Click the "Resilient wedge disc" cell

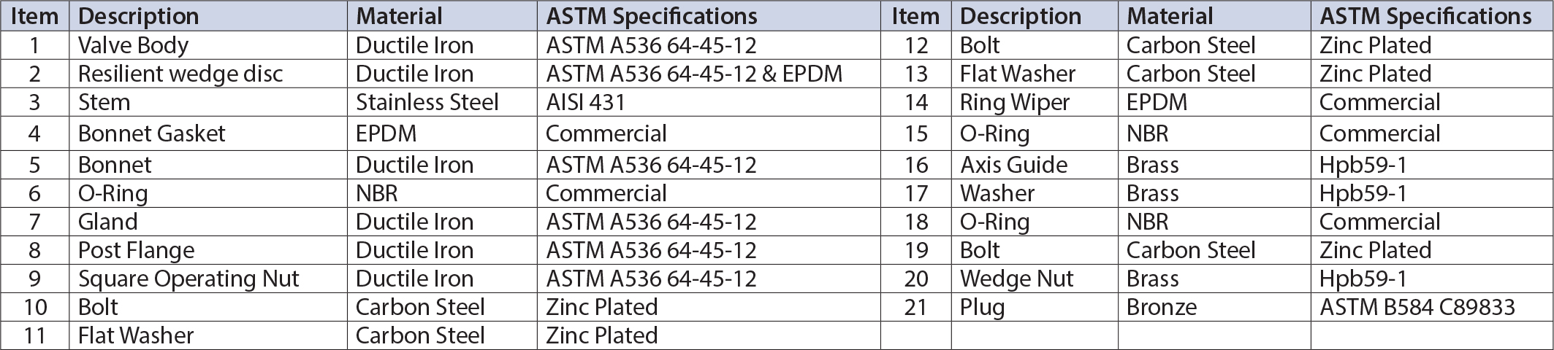[x=180, y=74]
